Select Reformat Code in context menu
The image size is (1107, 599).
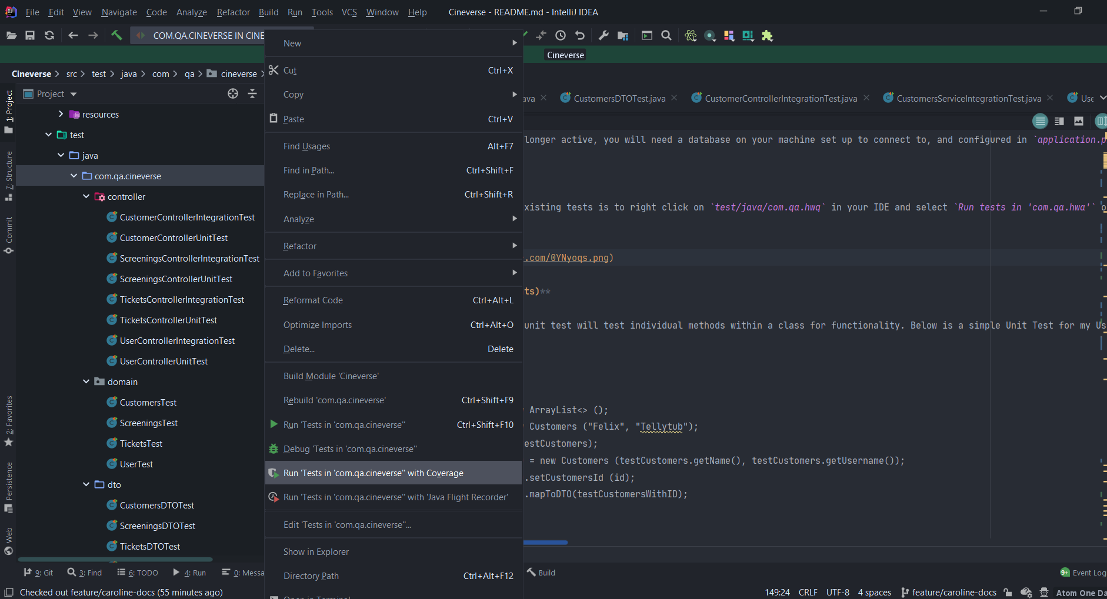tap(394, 300)
